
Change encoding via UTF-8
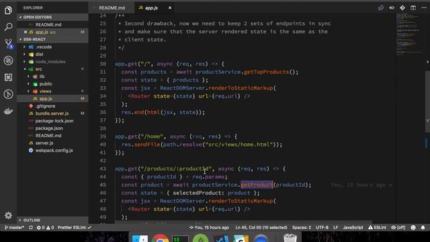click(322, 227)
